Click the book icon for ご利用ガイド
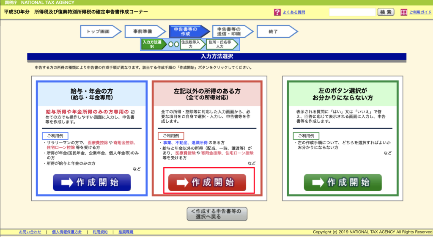433x237 pixels. (403, 12)
